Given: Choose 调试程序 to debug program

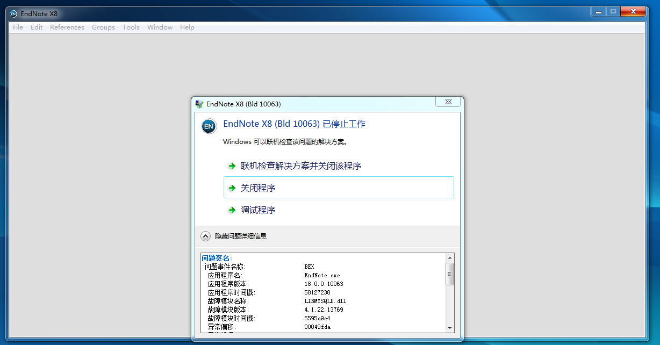Looking at the screenshot, I should click(x=339, y=210).
